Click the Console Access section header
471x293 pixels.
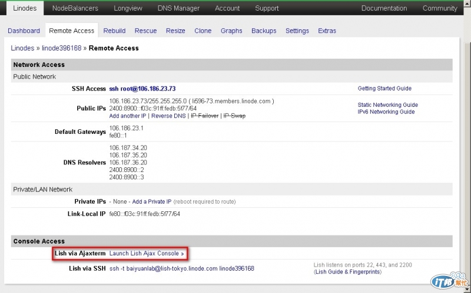231,241
